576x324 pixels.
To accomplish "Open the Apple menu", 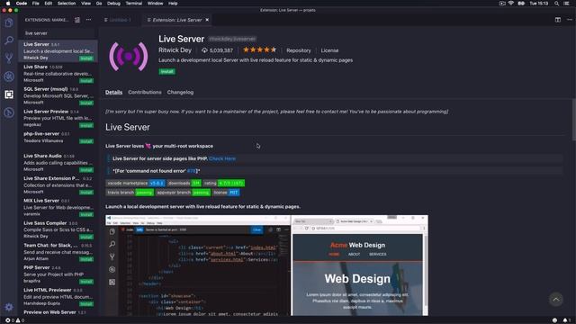I will click(x=8, y=4).
